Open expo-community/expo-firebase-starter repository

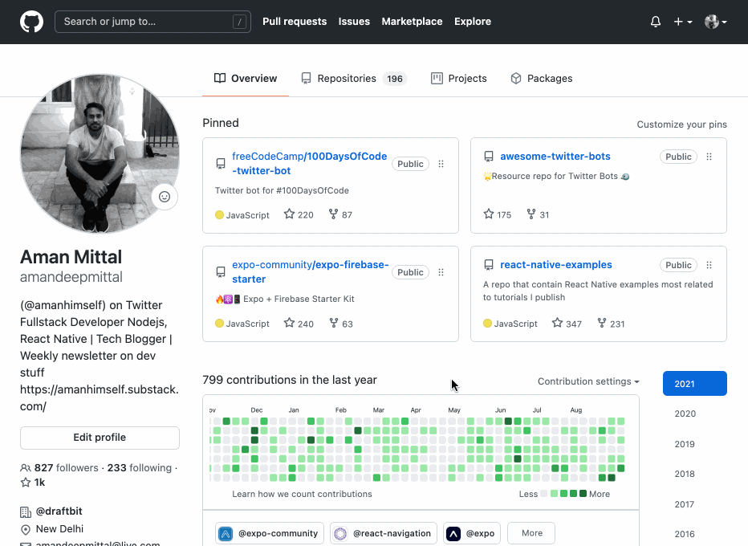pyautogui.click(x=310, y=271)
